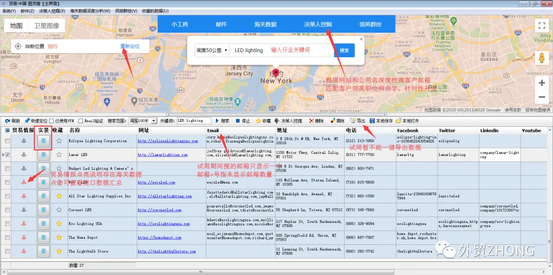This screenshot has width=553, height=275.
Task: Uncheck the Lamar LED row checkbox
Action: coord(7,154)
